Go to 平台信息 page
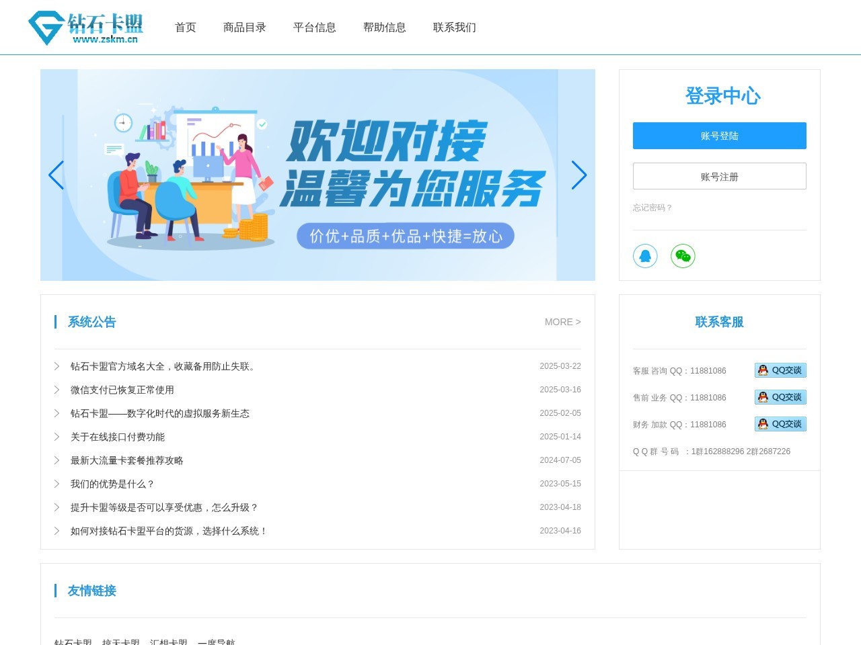This screenshot has width=861, height=645. click(315, 28)
